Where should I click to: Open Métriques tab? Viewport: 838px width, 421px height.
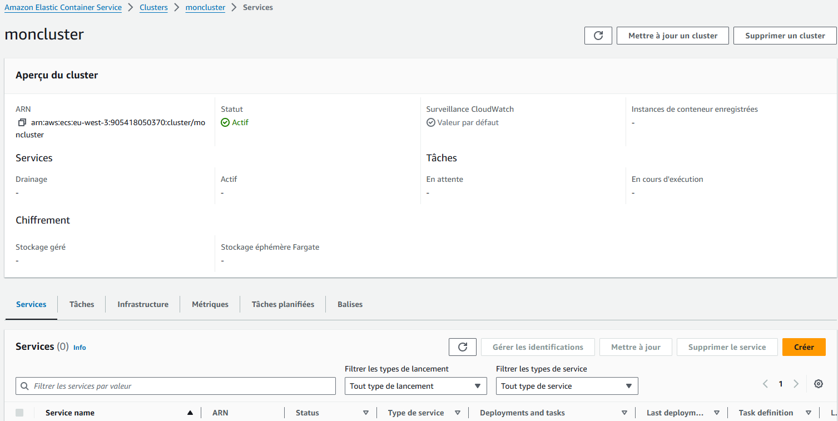click(x=210, y=304)
